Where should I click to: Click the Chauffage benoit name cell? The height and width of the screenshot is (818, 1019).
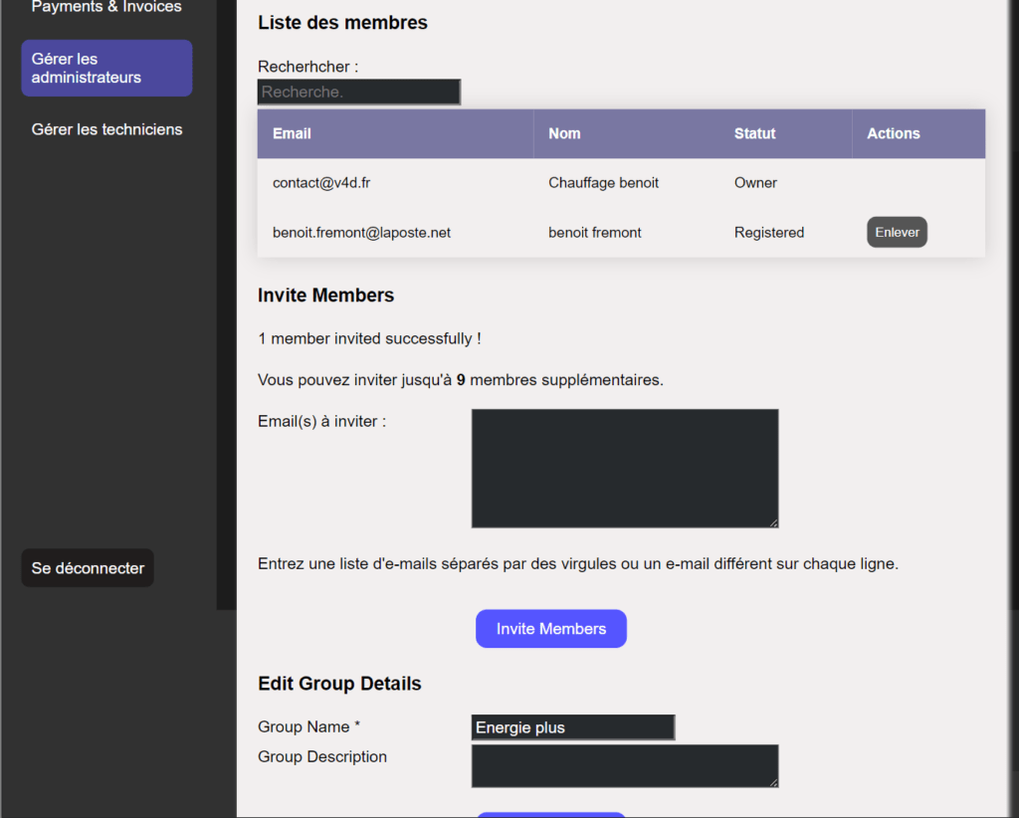(603, 183)
